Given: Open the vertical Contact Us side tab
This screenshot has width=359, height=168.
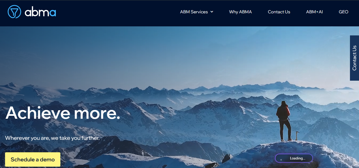Looking at the screenshot, I should (x=354, y=58).
